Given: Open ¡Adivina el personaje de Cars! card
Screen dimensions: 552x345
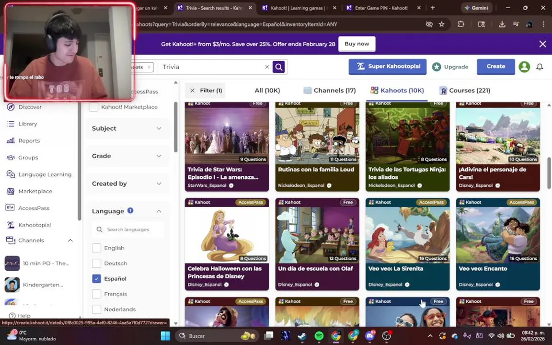Looking at the screenshot, I should (x=498, y=146).
